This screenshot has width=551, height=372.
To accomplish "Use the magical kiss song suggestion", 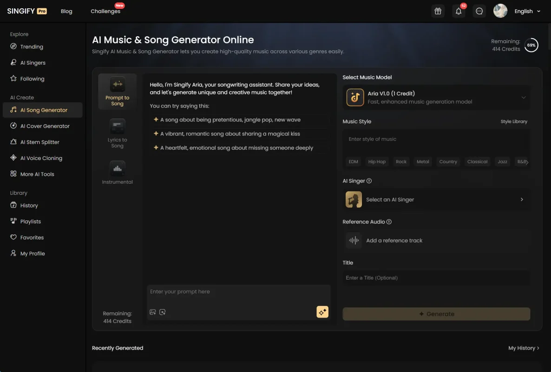I will (x=239, y=134).
